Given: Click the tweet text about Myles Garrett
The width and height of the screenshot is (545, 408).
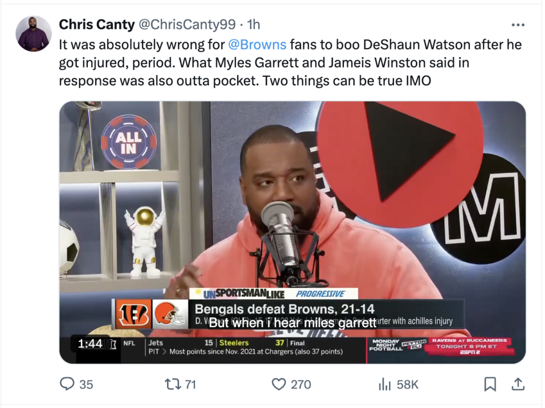Looking at the screenshot, I should 290,63.
